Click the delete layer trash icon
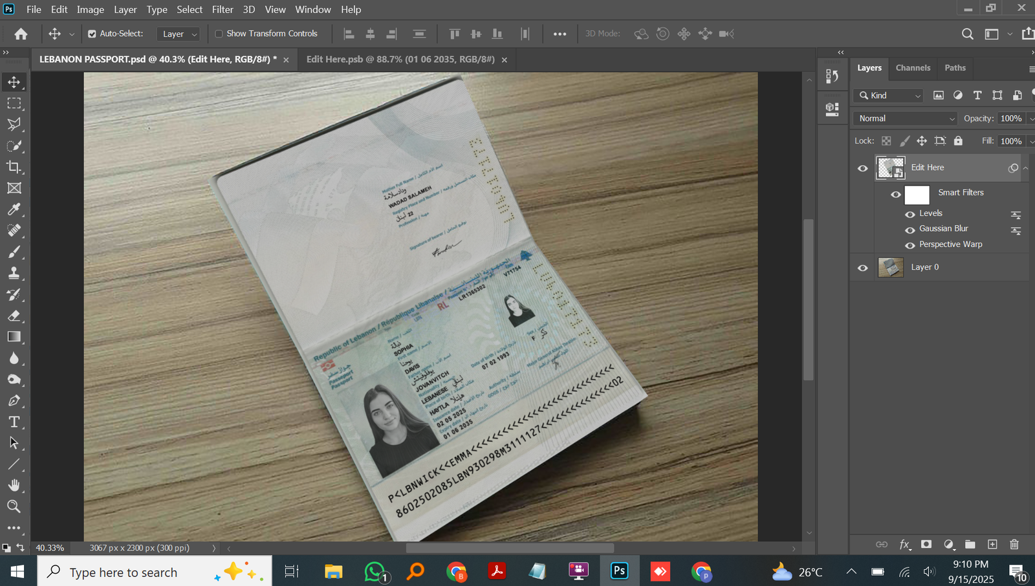 pos(1014,545)
